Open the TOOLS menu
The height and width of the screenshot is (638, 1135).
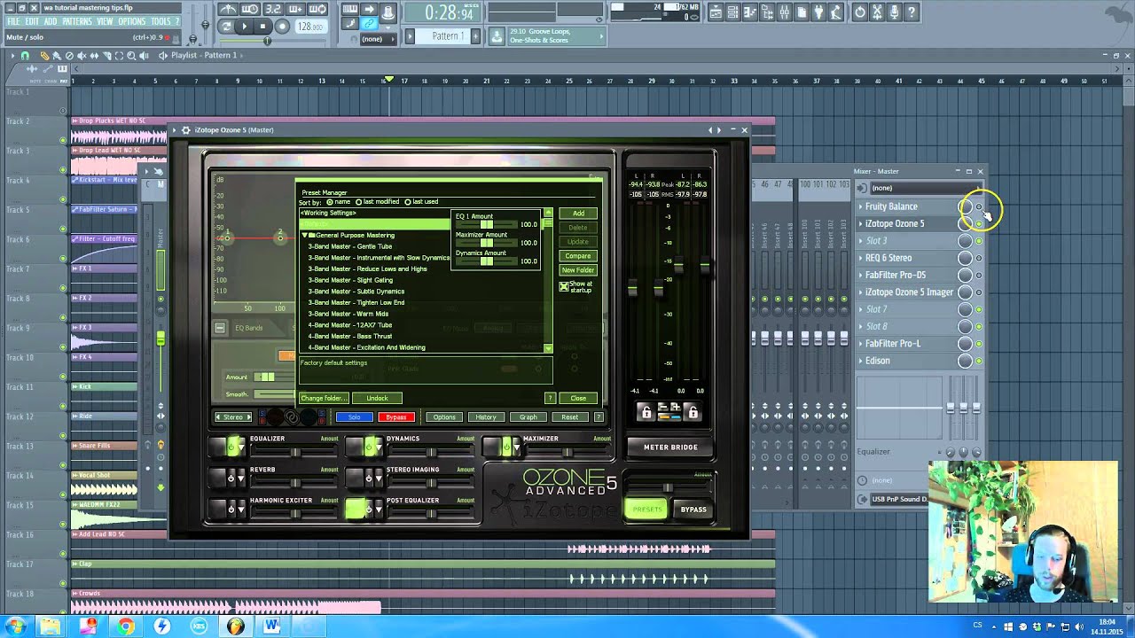160,21
